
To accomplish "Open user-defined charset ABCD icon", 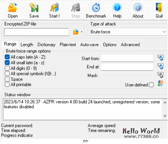I will tap(160, 84).
